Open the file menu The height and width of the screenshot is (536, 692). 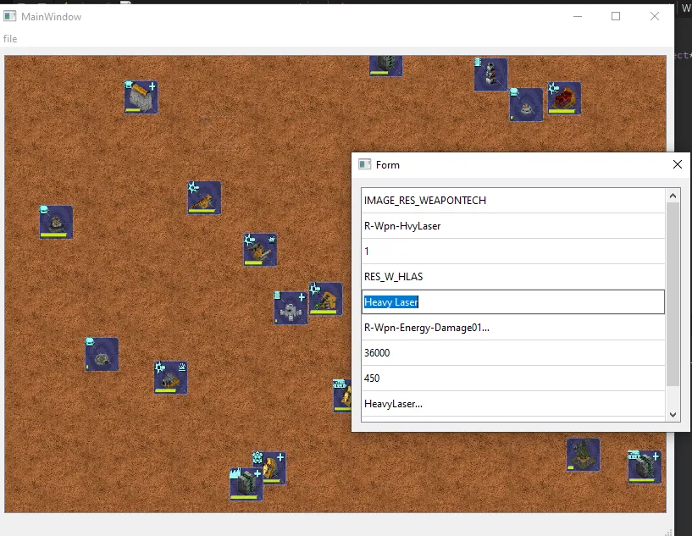(9, 39)
